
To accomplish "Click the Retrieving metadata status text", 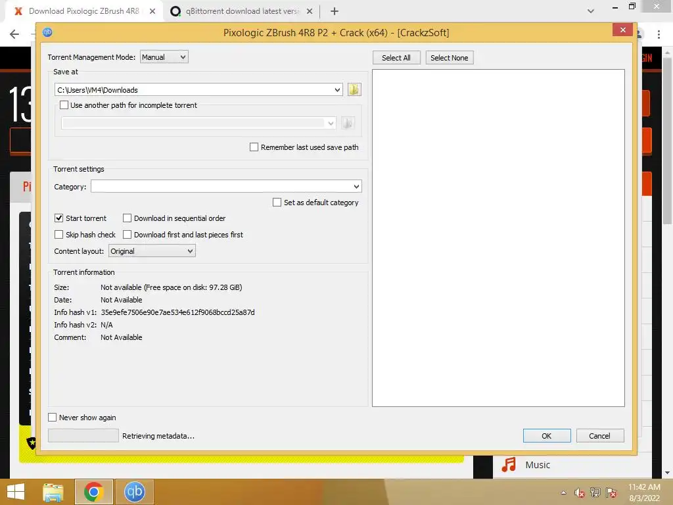I will click(158, 436).
